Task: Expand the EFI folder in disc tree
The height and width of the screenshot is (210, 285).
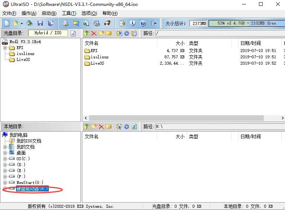Action: (x=5, y=48)
